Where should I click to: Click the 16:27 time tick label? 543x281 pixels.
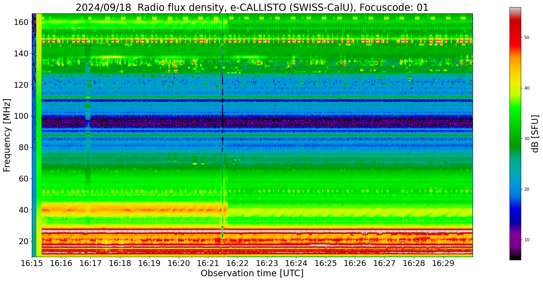pyautogui.click(x=384, y=263)
